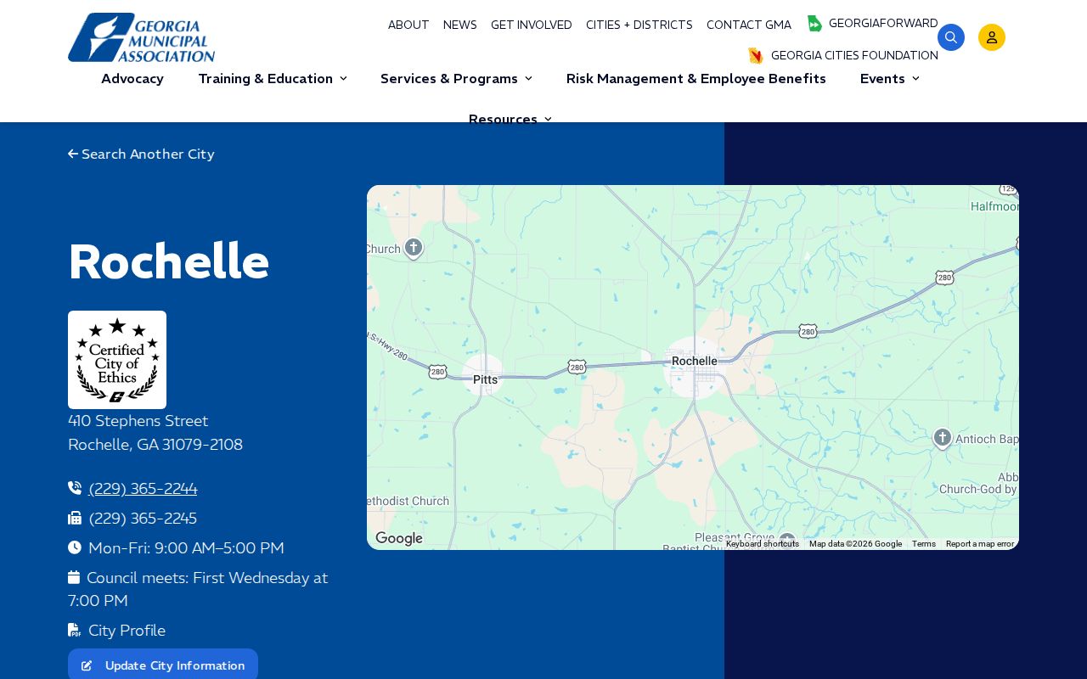Click the Pitts town label on the map
Image resolution: width=1087 pixels, height=679 pixels.
pos(485,379)
